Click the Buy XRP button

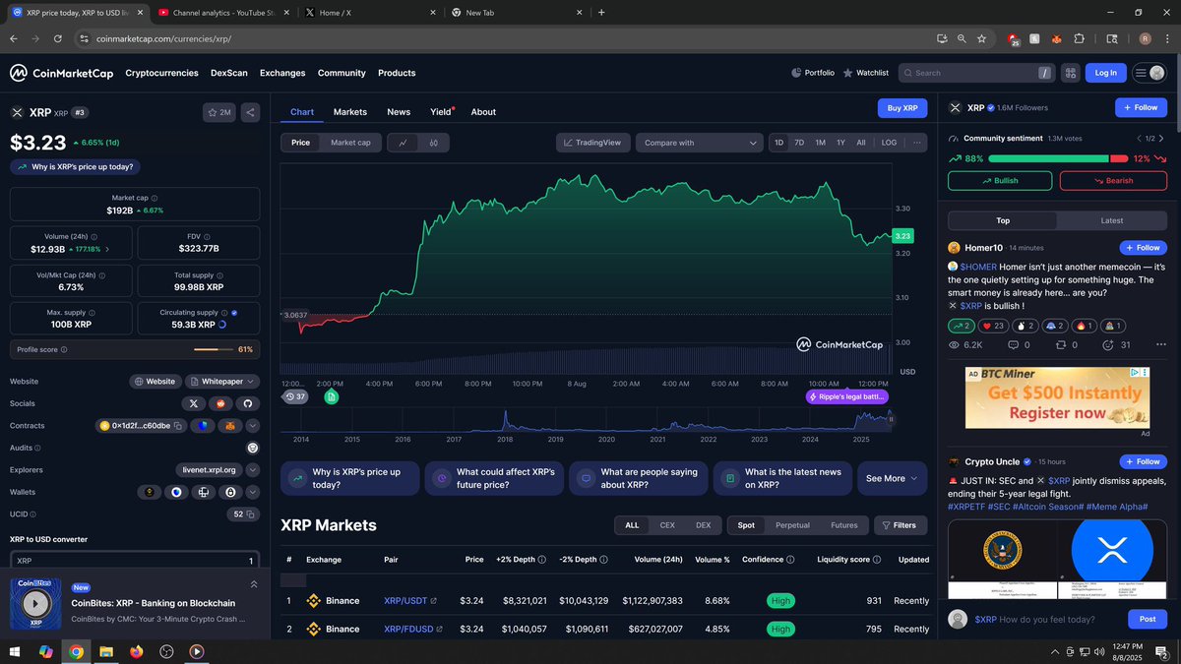[902, 107]
